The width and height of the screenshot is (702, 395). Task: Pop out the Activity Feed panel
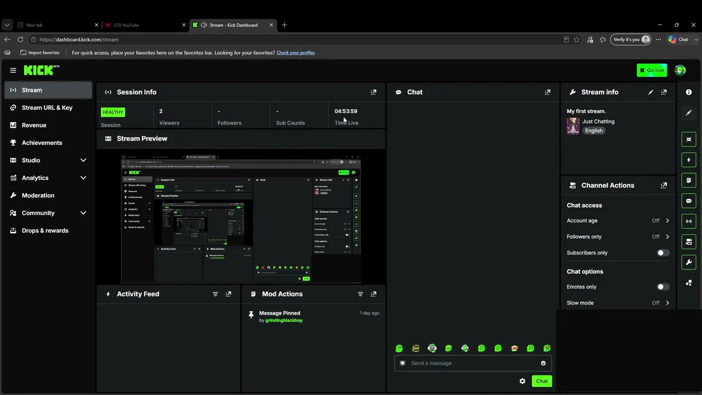click(228, 294)
